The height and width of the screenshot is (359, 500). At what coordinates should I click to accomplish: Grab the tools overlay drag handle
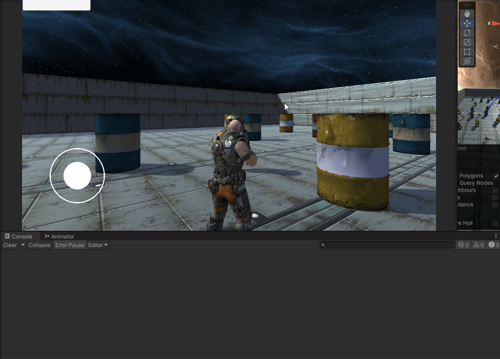[467, 5]
